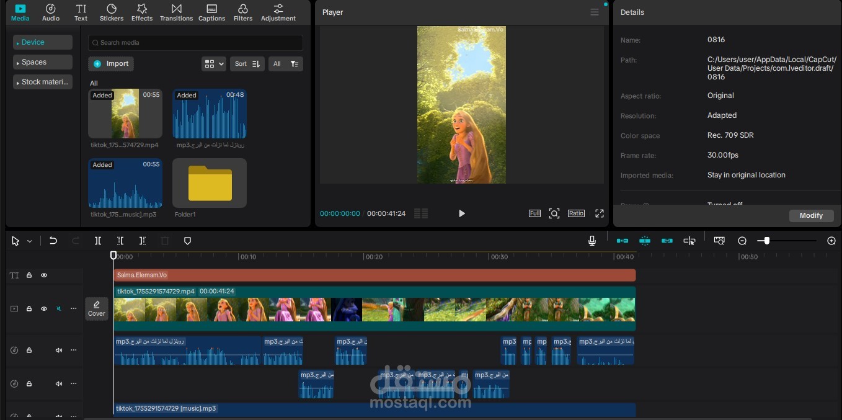Expand the Player to full screen
842x420 pixels.
(x=600, y=213)
